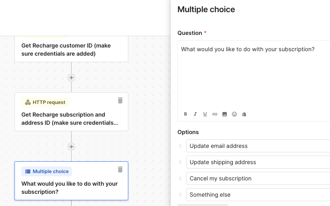Image resolution: width=330 pixels, height=206 pixels.
Task: Delete the HTTP request step
Action: (x=120, y=100)
